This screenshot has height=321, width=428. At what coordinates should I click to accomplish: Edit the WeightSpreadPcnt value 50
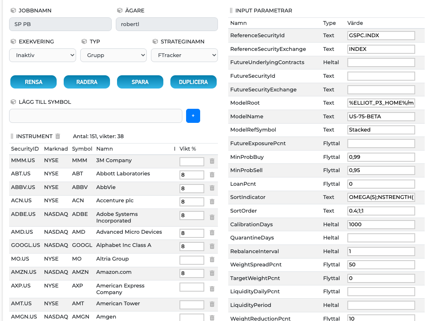click(x=381, y=264)
